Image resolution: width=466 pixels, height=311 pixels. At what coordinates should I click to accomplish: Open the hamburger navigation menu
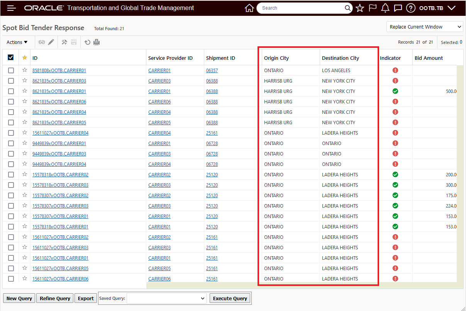12,8
